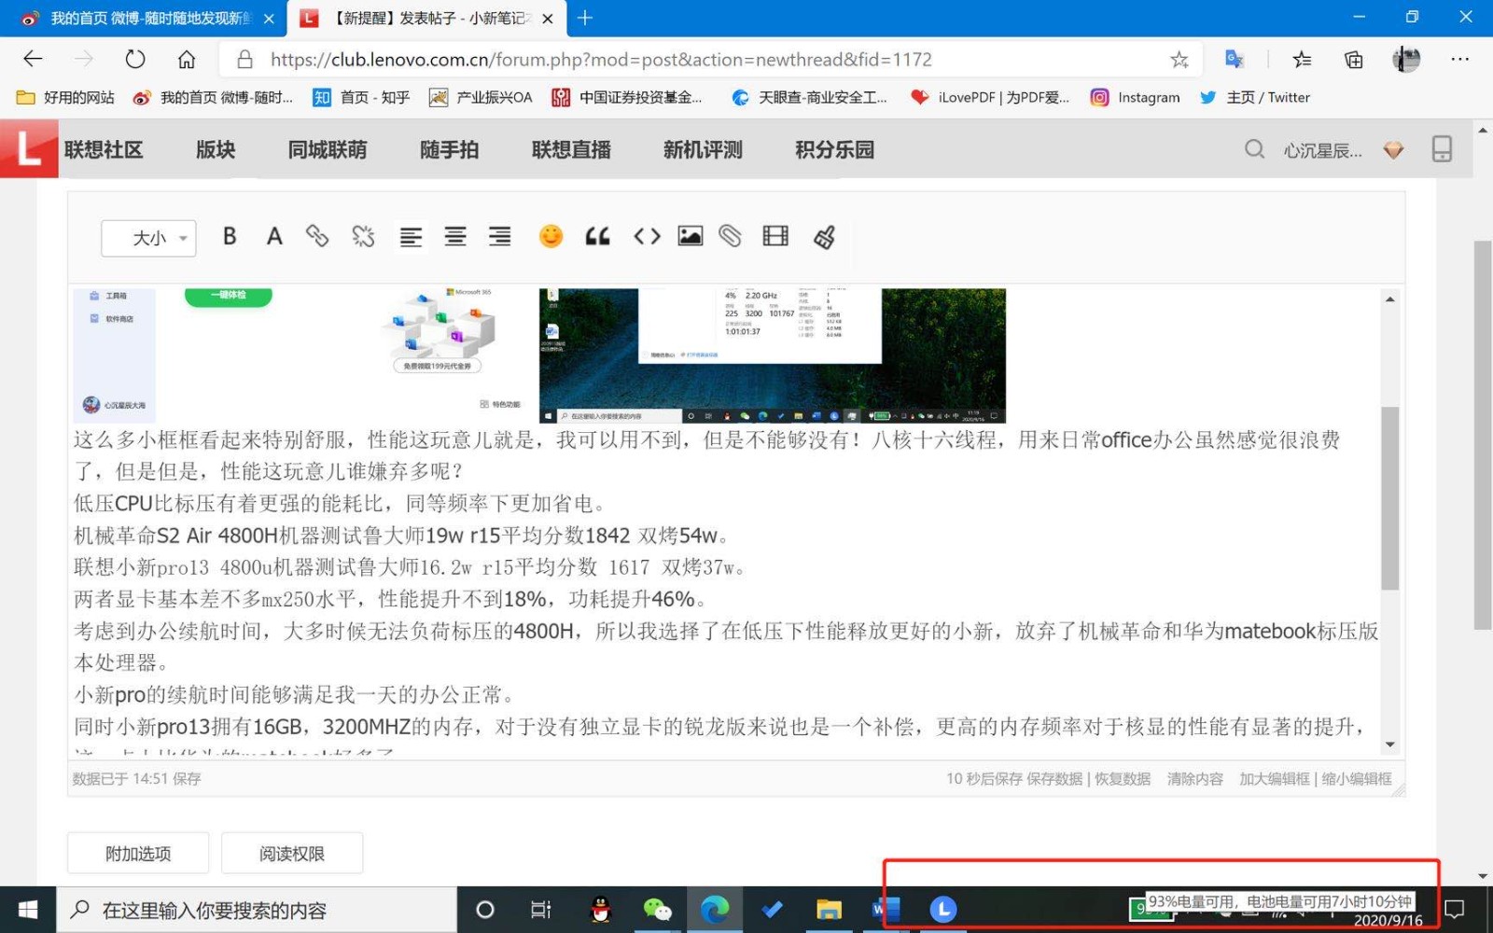
Task: Open the Twitter bookmark
Action: point(1255,97)
